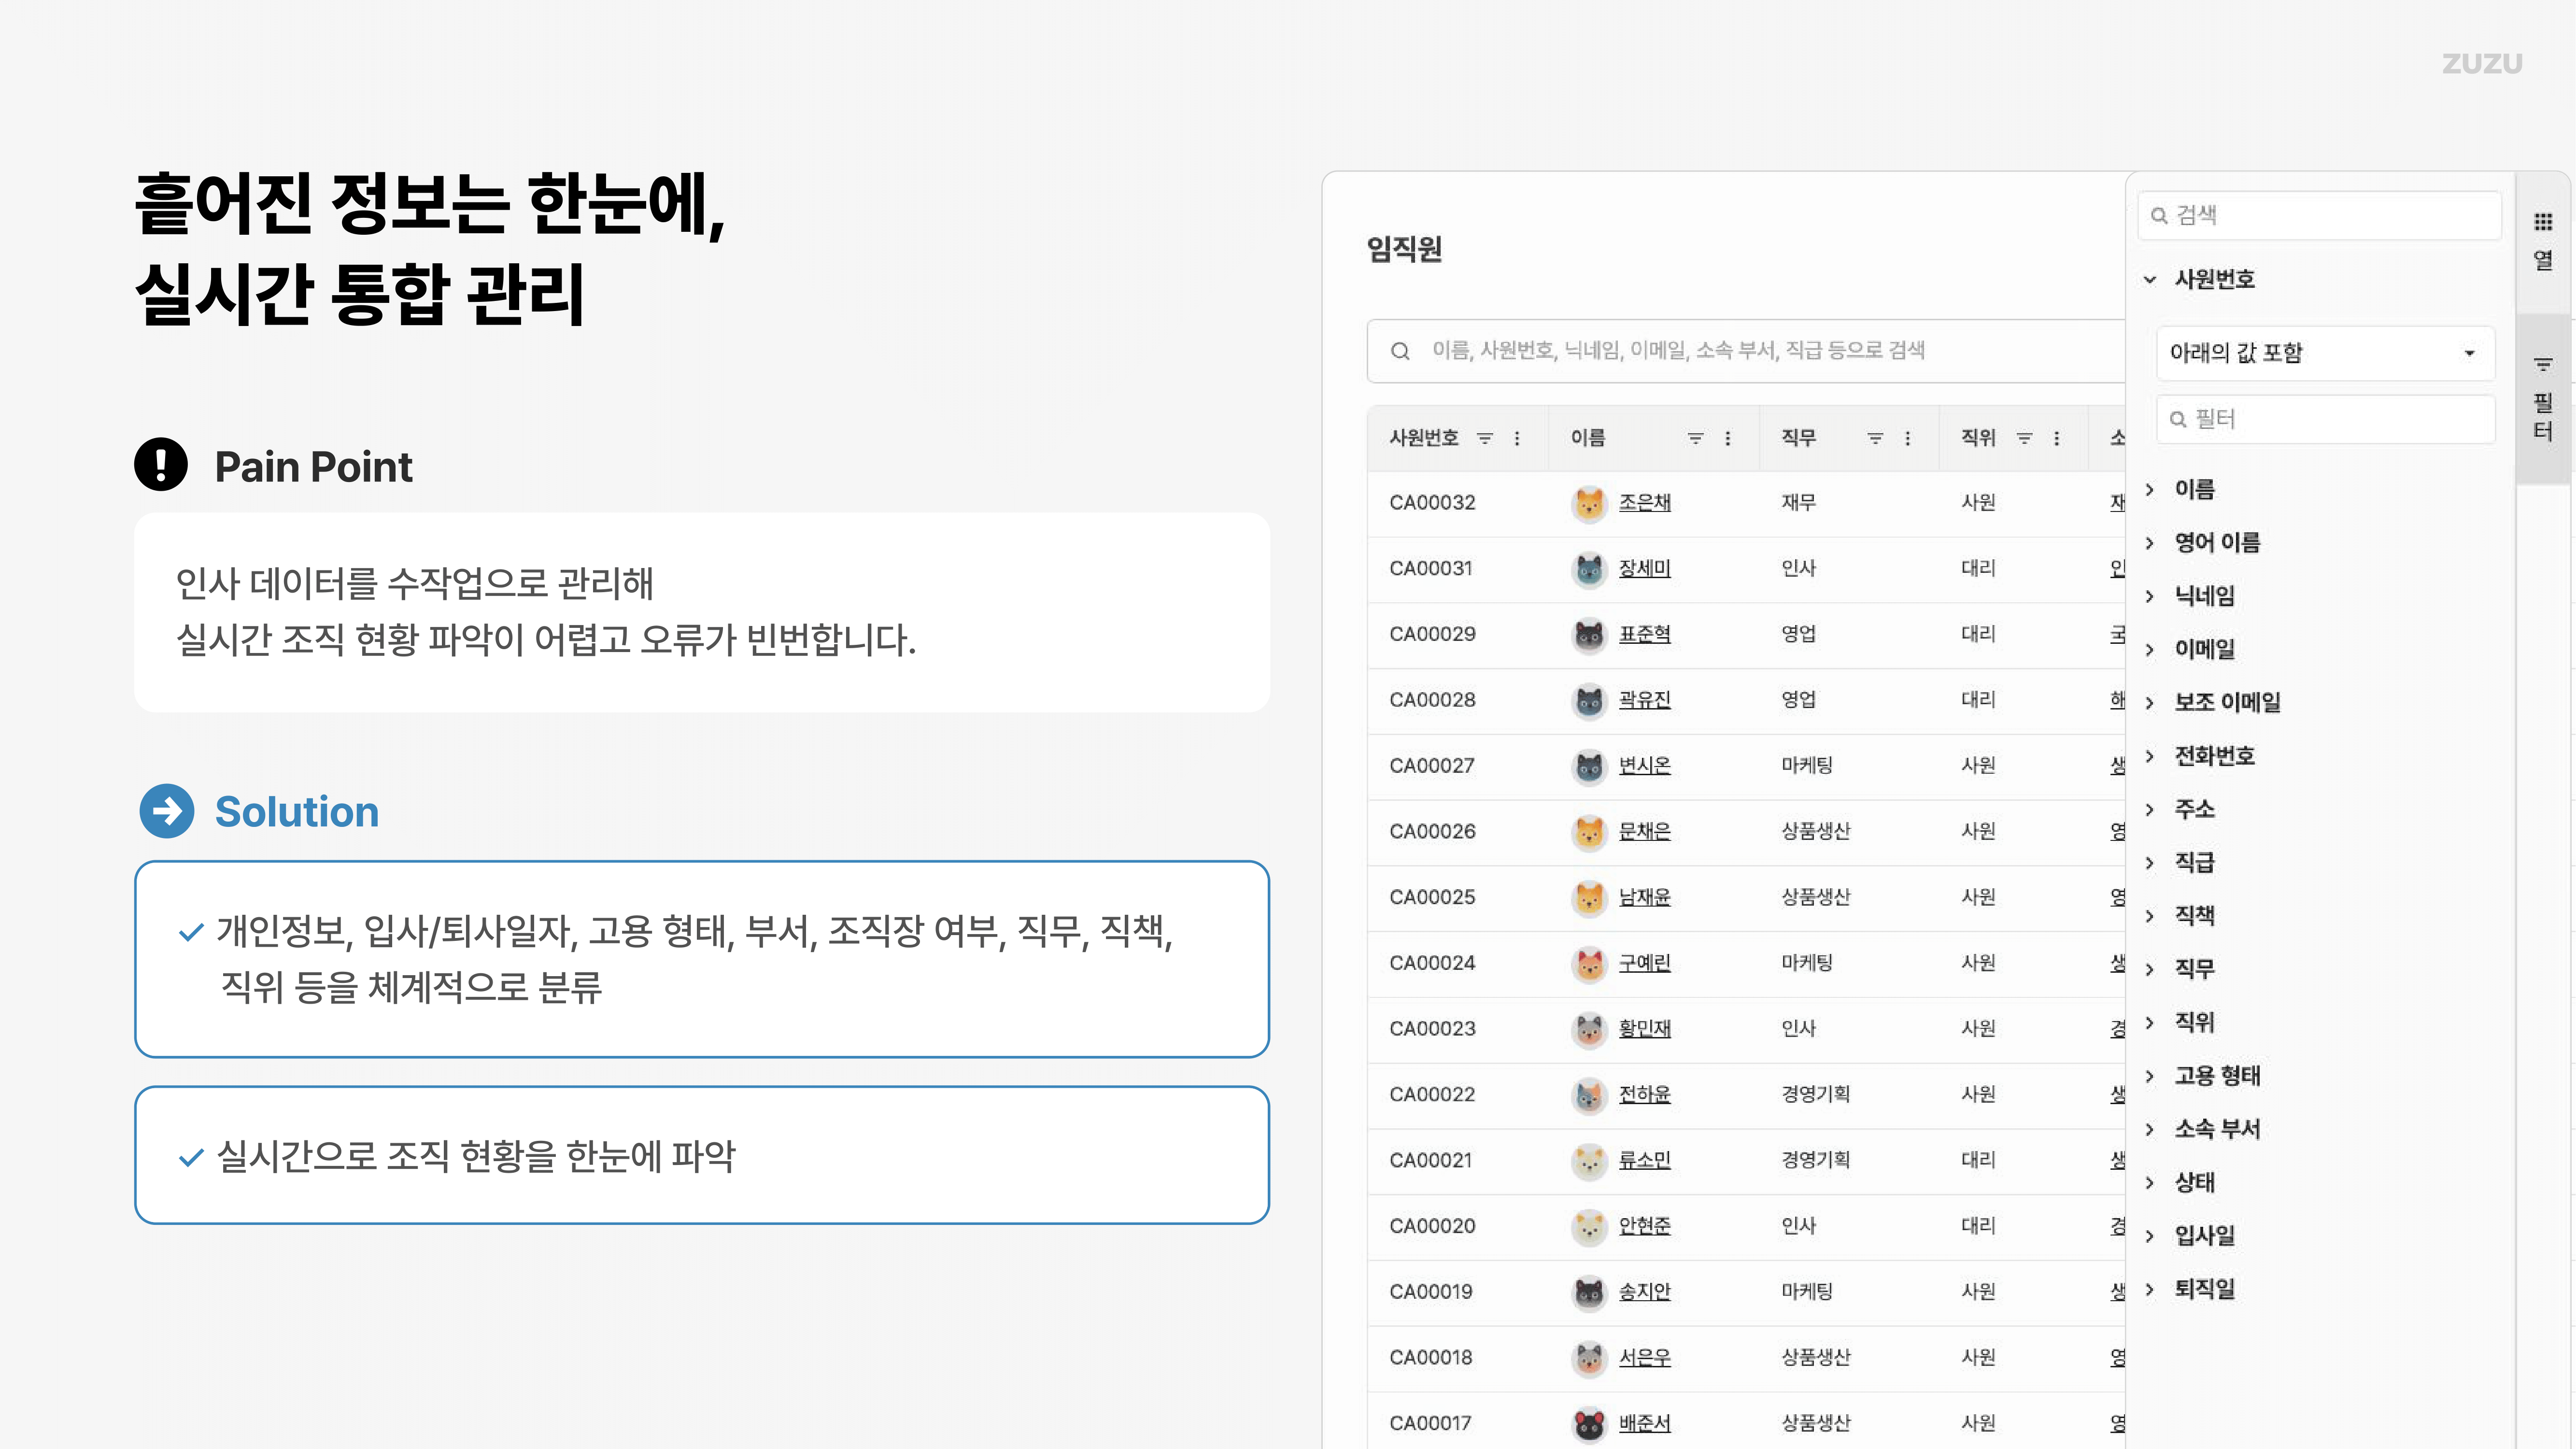Image resolution: width=2576 pixels, height=1449 pixels.
Task: Click the magnifier icon in the employee search bar
Action: click(x=1400, y=351)
